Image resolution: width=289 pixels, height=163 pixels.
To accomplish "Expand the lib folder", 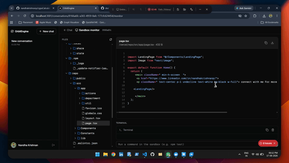I will (x=75, y=138).
